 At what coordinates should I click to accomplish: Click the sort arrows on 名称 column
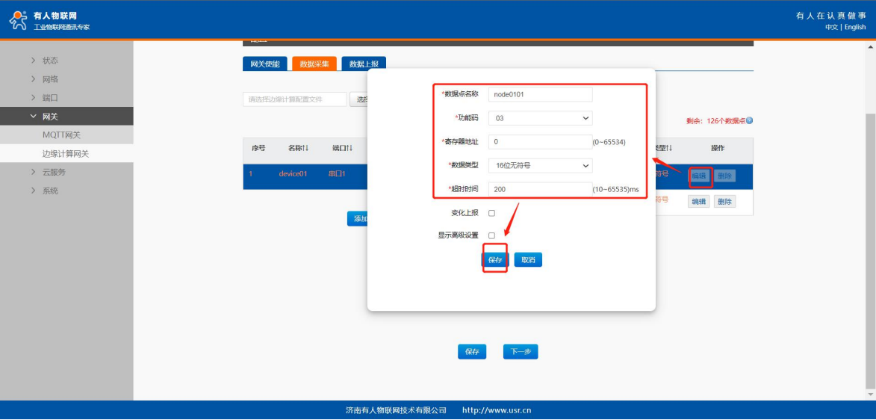305,148
